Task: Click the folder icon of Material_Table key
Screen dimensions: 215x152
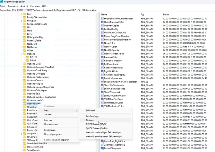Action: coord(24,40)
